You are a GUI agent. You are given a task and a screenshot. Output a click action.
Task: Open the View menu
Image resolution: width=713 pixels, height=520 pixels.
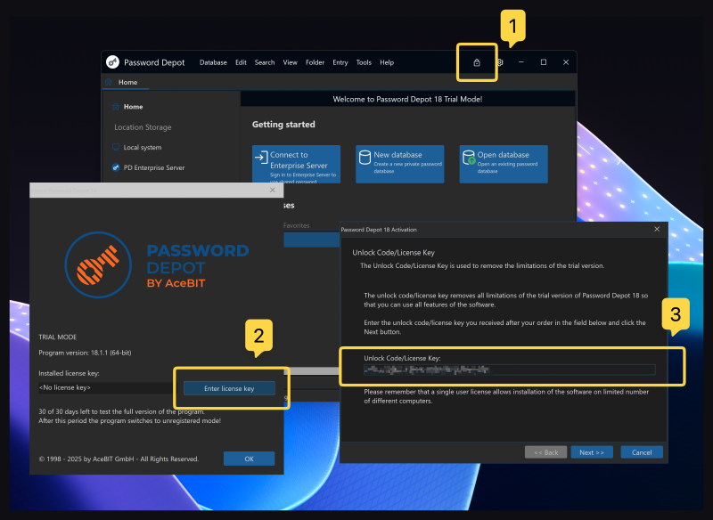coord(291,62)
